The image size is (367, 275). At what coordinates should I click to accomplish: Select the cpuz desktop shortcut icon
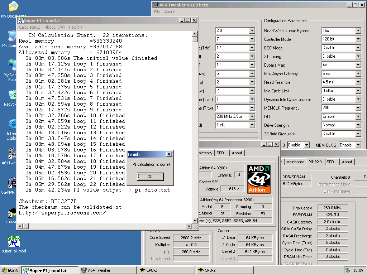click(12, 213)
